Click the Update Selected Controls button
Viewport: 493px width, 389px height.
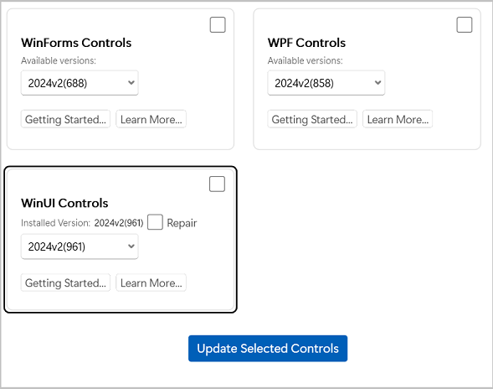pos(268,349)
